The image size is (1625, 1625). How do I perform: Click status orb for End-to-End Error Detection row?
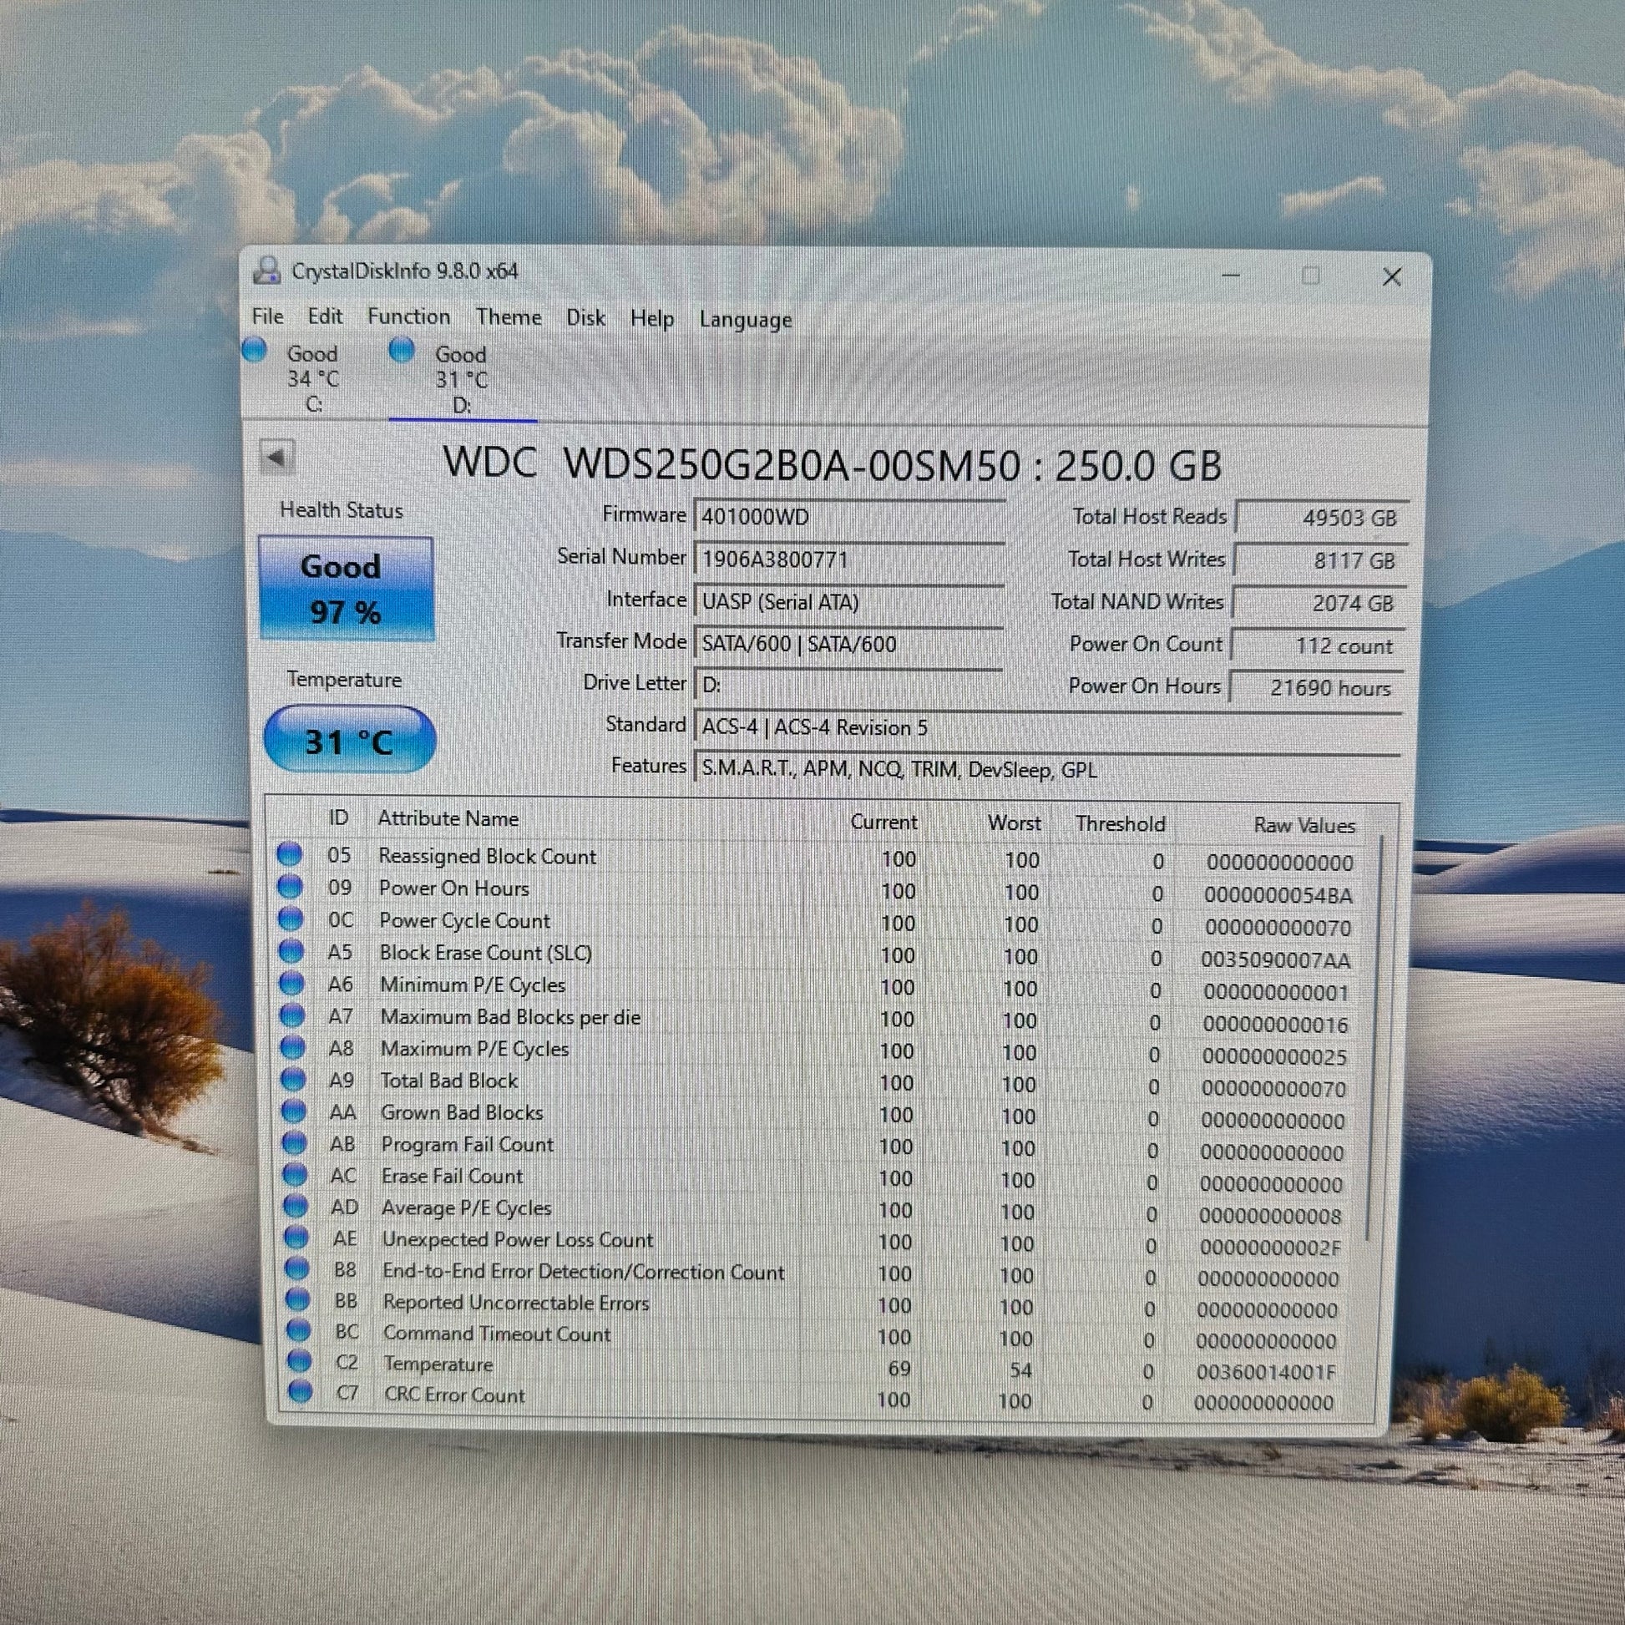coord(296,1268)
